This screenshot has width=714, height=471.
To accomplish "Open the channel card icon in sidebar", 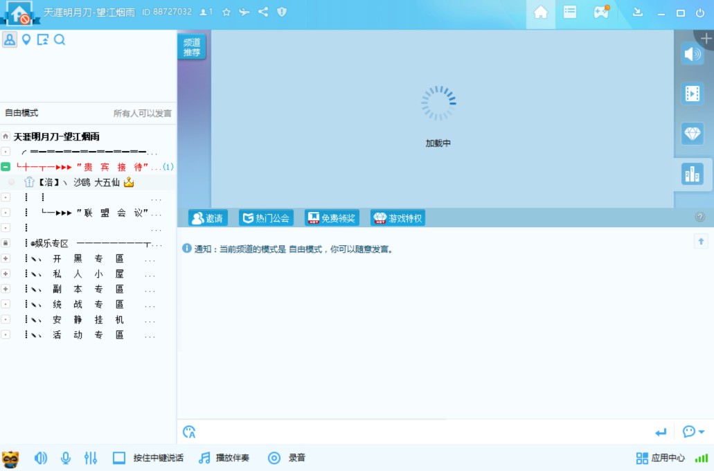I will click(43, 39).
